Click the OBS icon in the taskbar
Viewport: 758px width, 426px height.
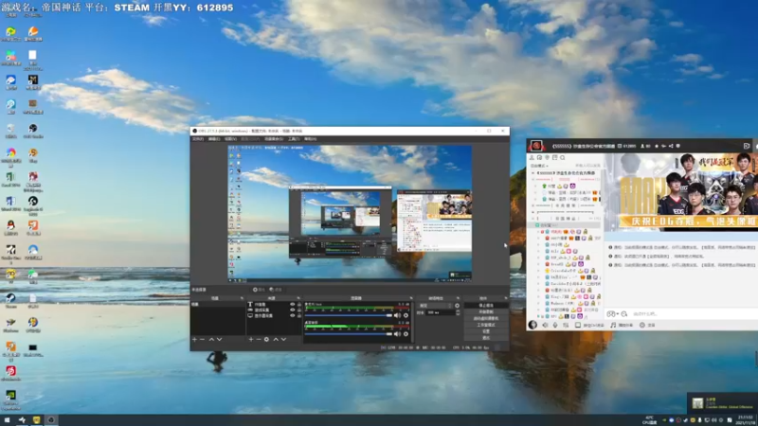(x=51, y=420)
